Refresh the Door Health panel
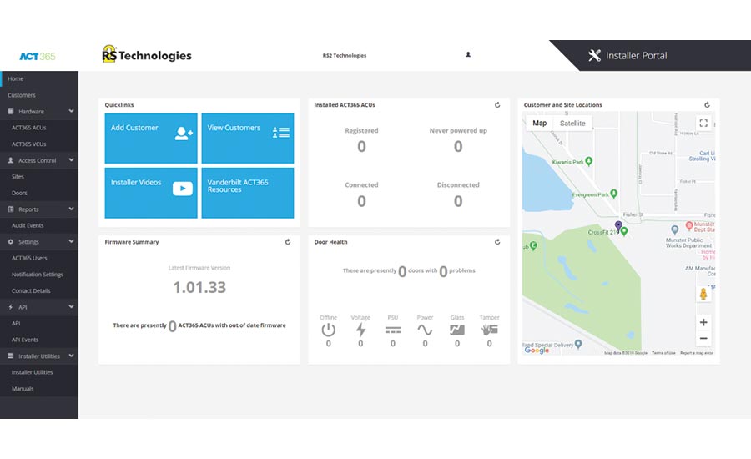 click(497, 242)
